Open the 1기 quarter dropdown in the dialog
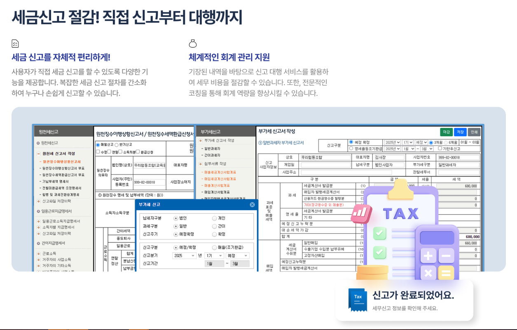This screenshot has height=330, width=517. 213,255
